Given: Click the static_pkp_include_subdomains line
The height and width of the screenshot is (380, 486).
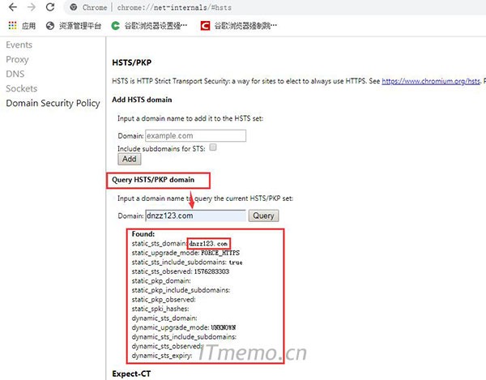Looking at the screenshot, I should coord(181,290).
